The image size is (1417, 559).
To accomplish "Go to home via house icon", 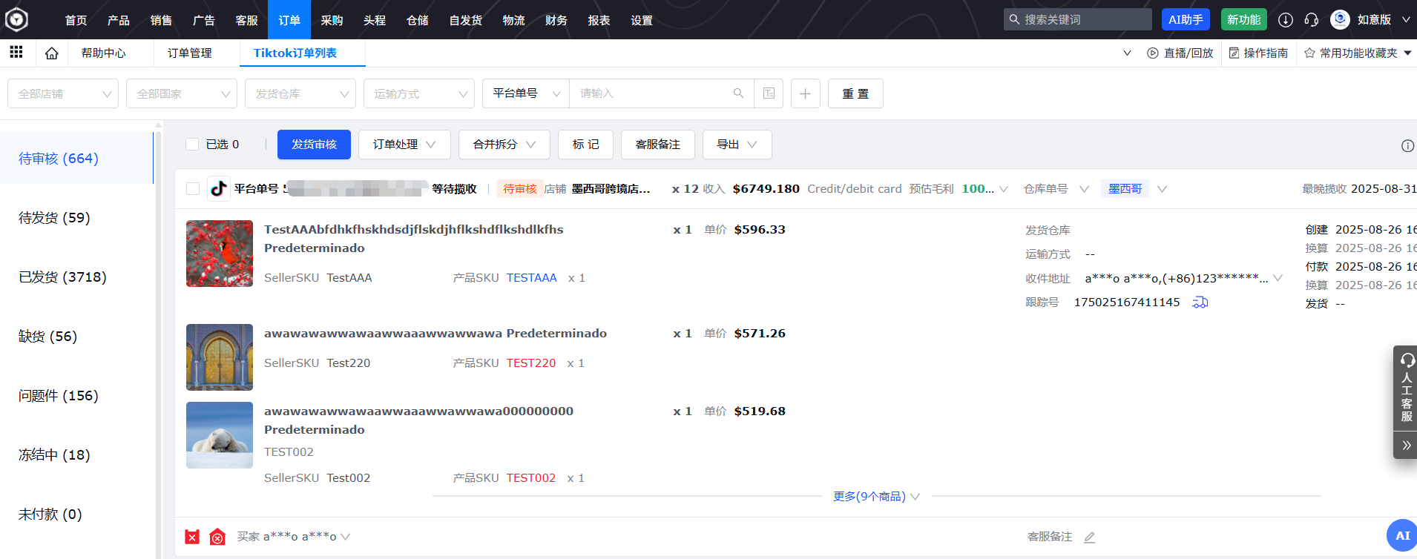I will point(51,53).
